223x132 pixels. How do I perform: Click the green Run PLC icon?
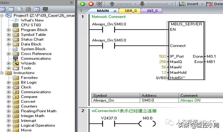tap(82, 4)
